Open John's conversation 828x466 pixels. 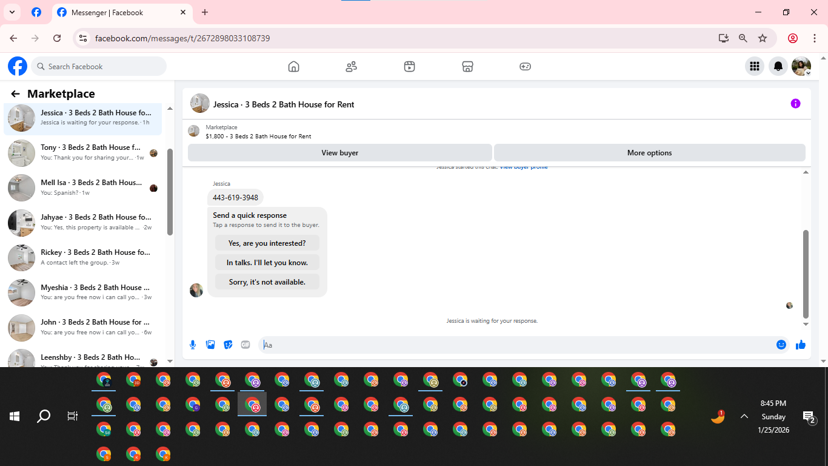[x=83, y=327]
